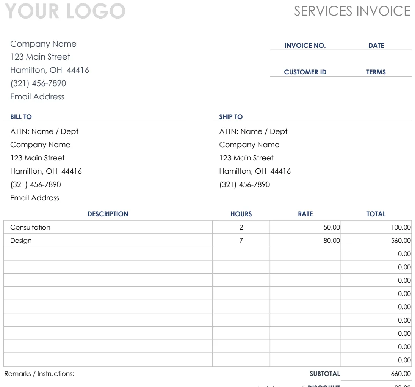Image resolution: width=415 pixels, height=387 pixels.
Task: Select the rate cell 50.00
Action: pyautogui.click(x=305, y=227)
